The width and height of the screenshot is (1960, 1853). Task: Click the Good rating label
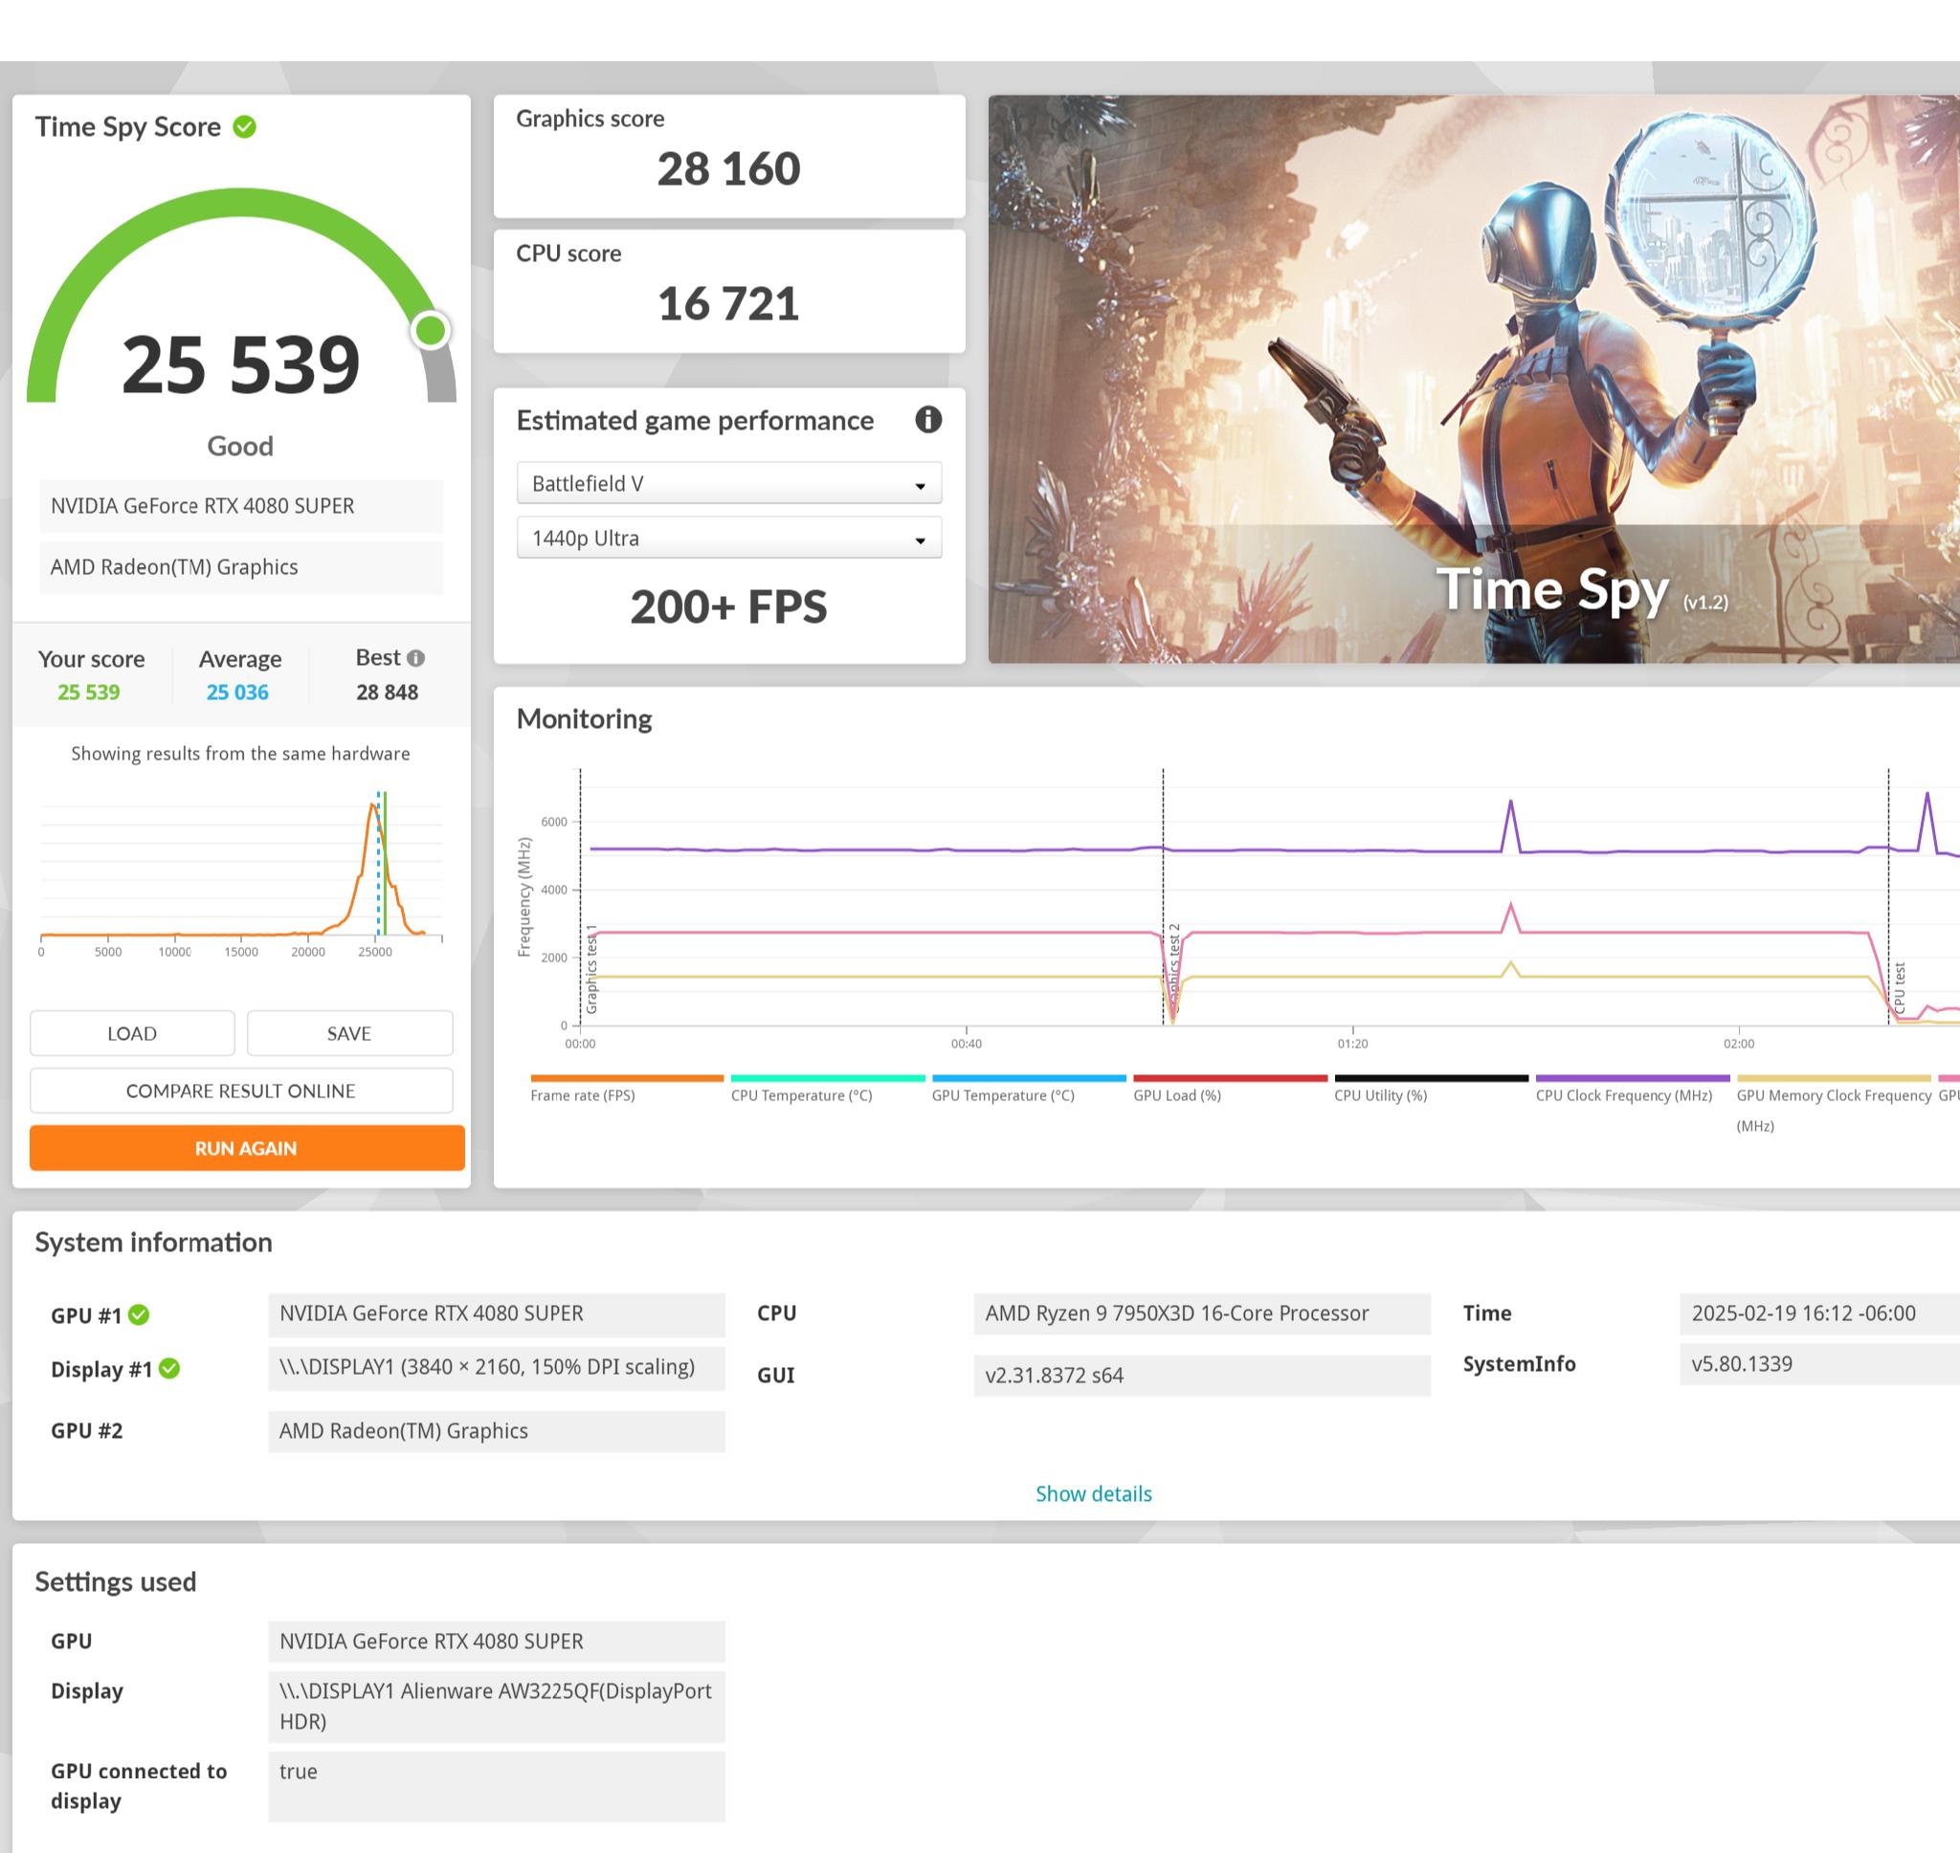click(241, 447)
